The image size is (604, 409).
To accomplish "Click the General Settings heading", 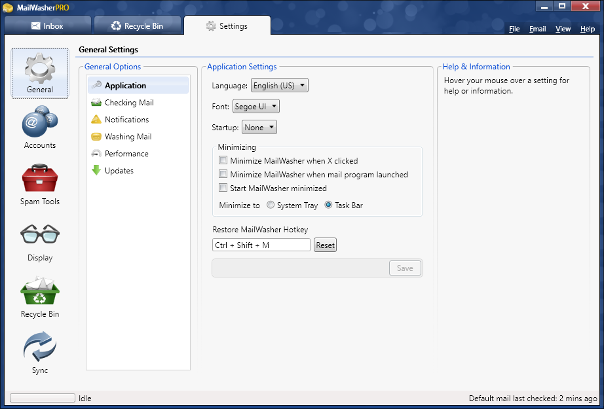I will coord(108,50).
